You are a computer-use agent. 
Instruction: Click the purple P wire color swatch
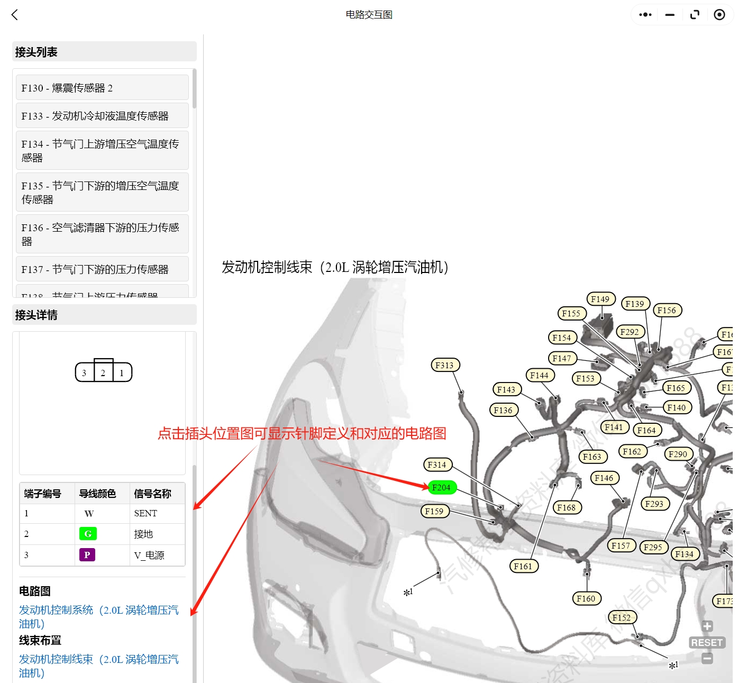(x=87, y=555)
